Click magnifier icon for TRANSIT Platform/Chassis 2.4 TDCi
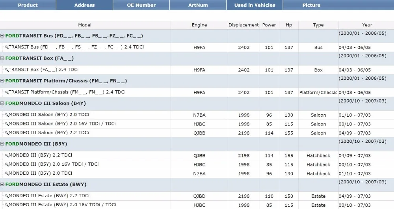This screenshot has height=209, width=394. pyautogui.click(x=7, y=92)
